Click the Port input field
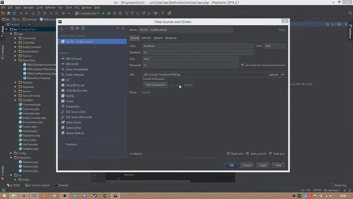The image size is (353, 199). click(x=275, y=46)
